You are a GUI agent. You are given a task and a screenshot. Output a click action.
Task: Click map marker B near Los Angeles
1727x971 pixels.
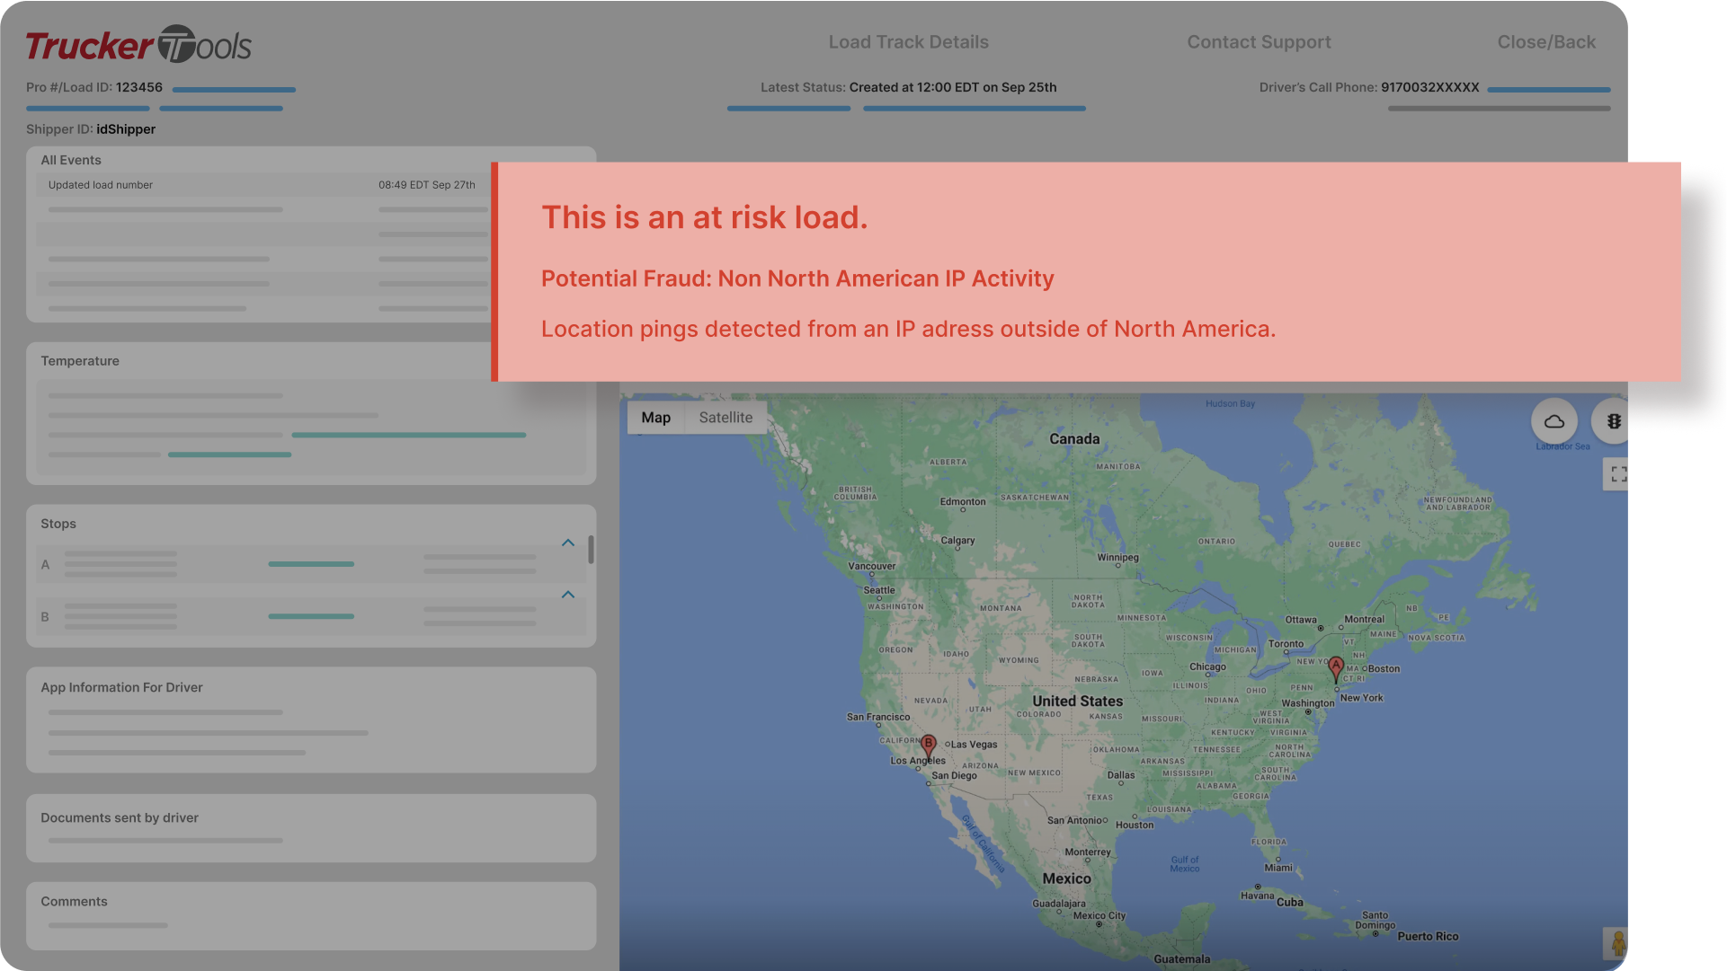[928, 746]
